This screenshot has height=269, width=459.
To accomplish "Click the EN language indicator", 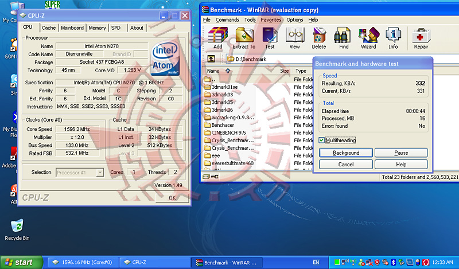I will click(316, 262).
